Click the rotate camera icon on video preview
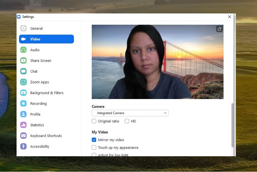The image size is (257, 172). [219, 29]
